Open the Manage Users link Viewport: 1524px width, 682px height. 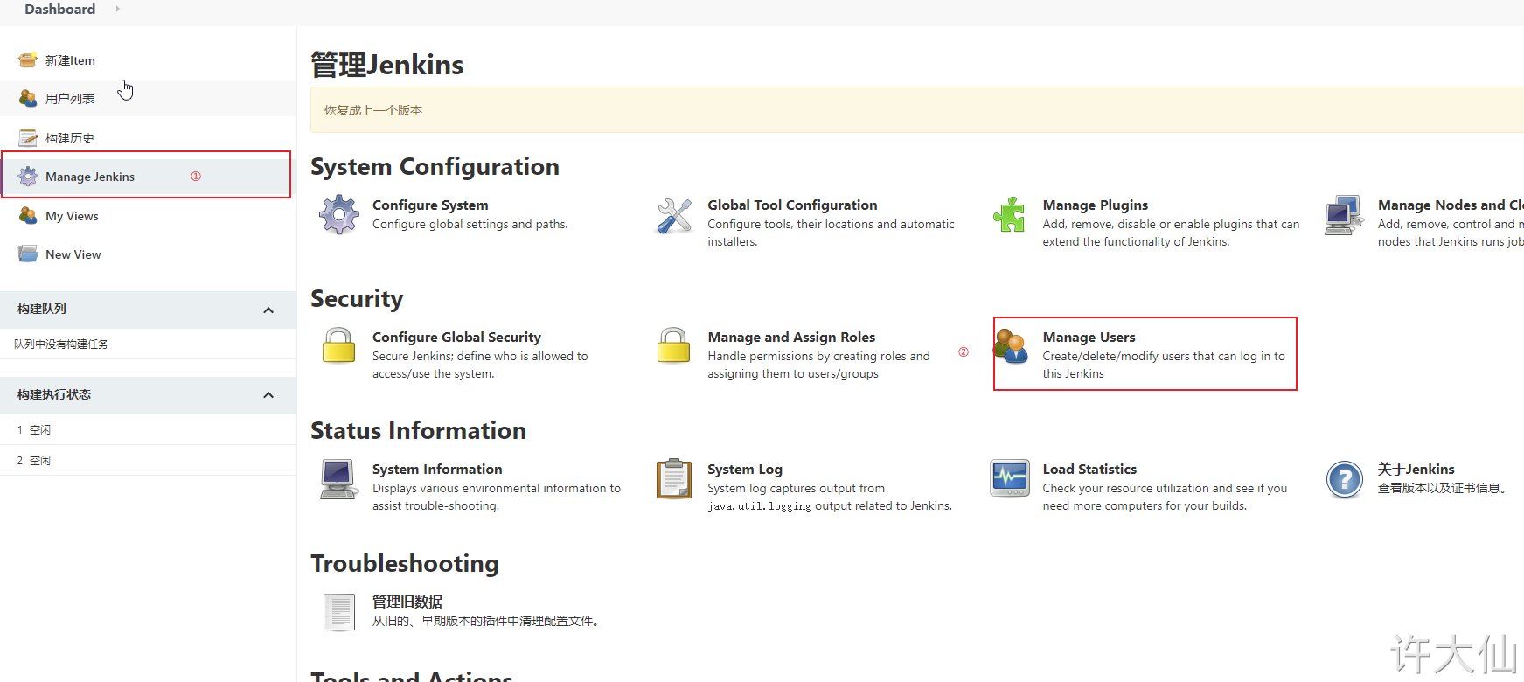pyautogui.click(x=1089, y=337)
